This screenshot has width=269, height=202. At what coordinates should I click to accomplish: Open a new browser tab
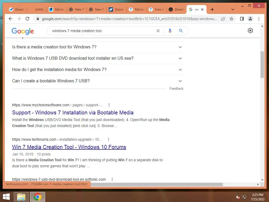click(212, 10)
